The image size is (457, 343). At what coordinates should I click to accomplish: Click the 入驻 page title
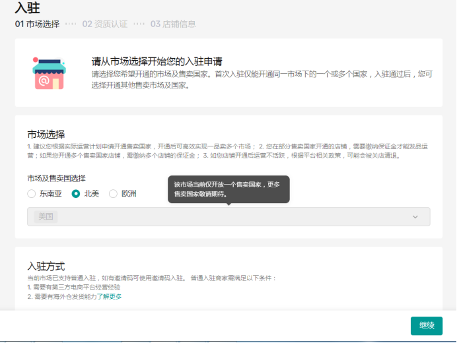coord(25,7)
